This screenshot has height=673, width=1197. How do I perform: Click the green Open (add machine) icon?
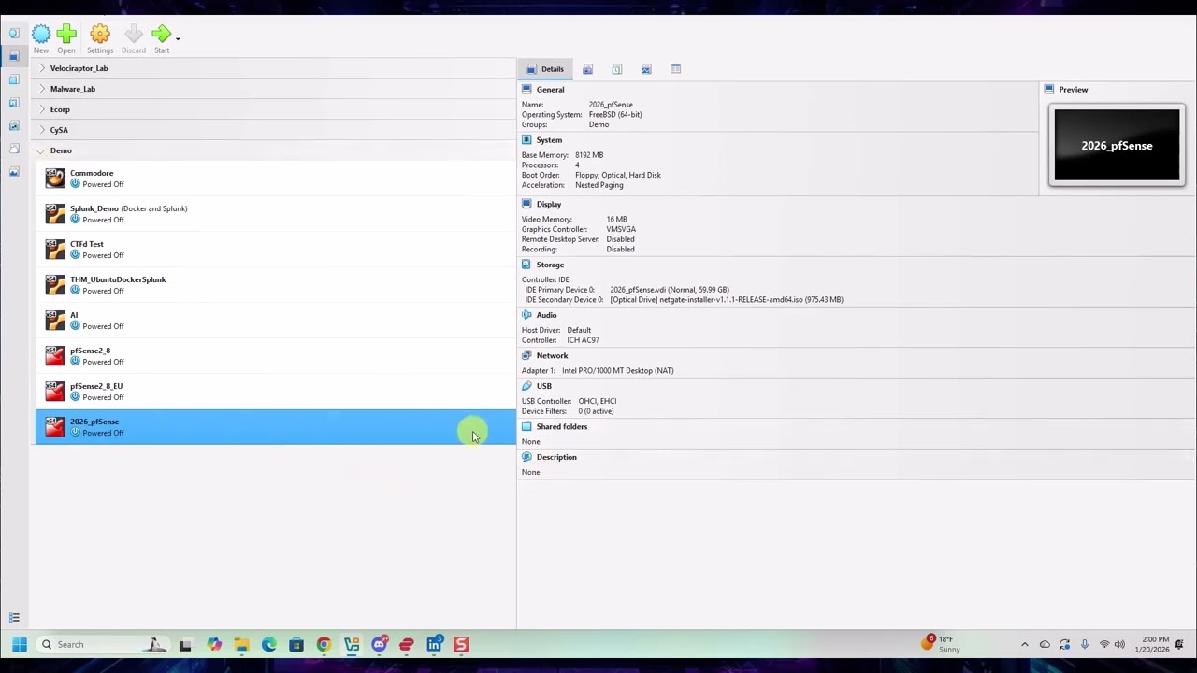click(x=66, y=39)
